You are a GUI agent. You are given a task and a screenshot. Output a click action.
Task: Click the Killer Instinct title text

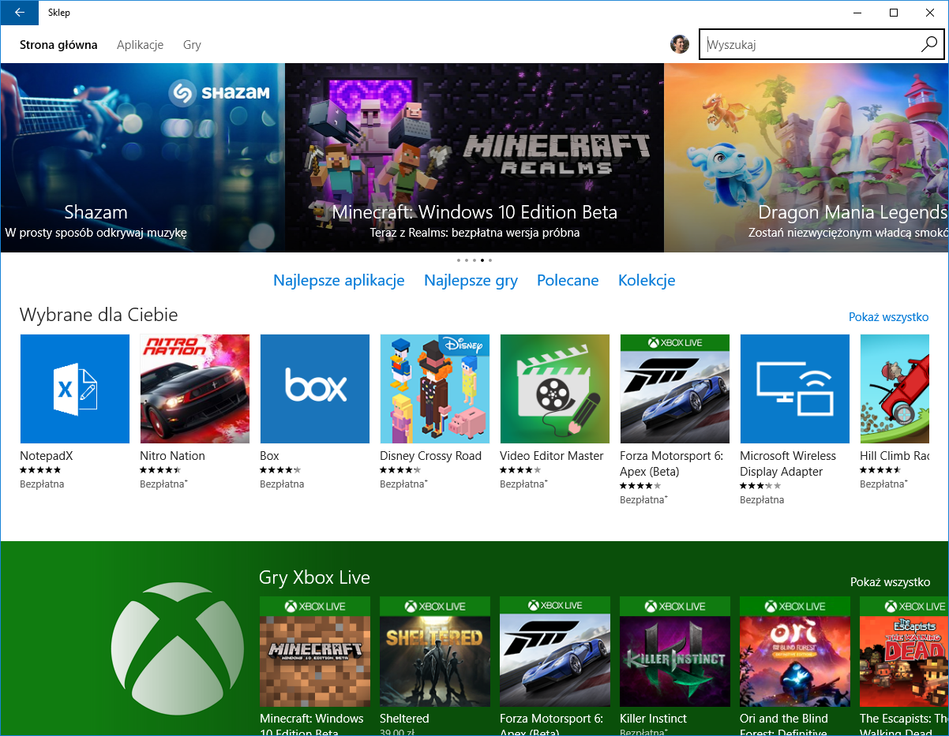[653, 719]
